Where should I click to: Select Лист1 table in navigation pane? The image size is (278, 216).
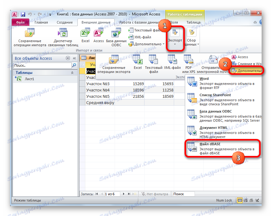click(45, 79)
